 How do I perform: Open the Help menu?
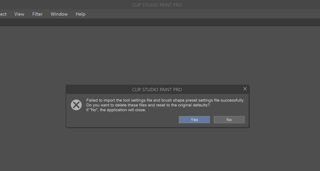tap(80, 14)
